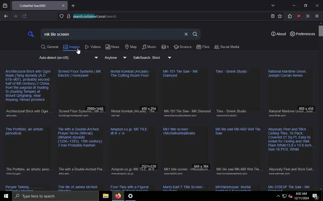Expand the SafeSearch: Strict dropdown
This screenshot has width=323, height=201.
pyautogui.click(x=152, y=58)
